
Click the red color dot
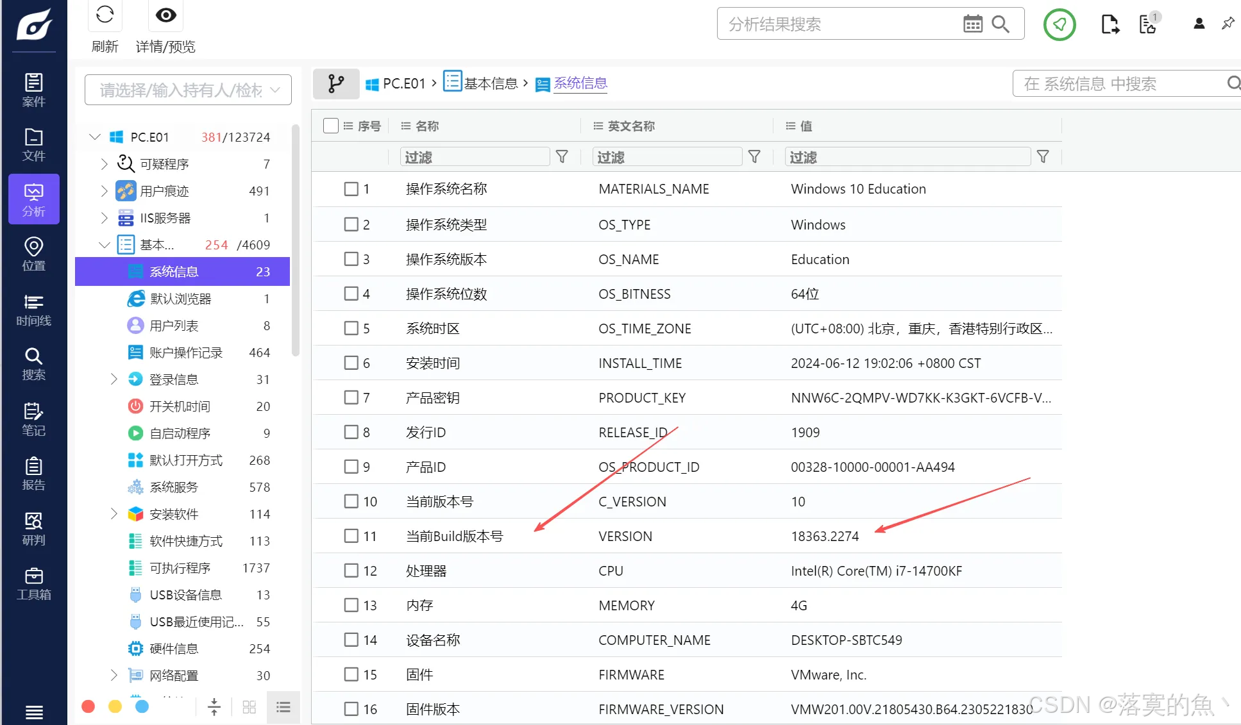tap(89, 706)
